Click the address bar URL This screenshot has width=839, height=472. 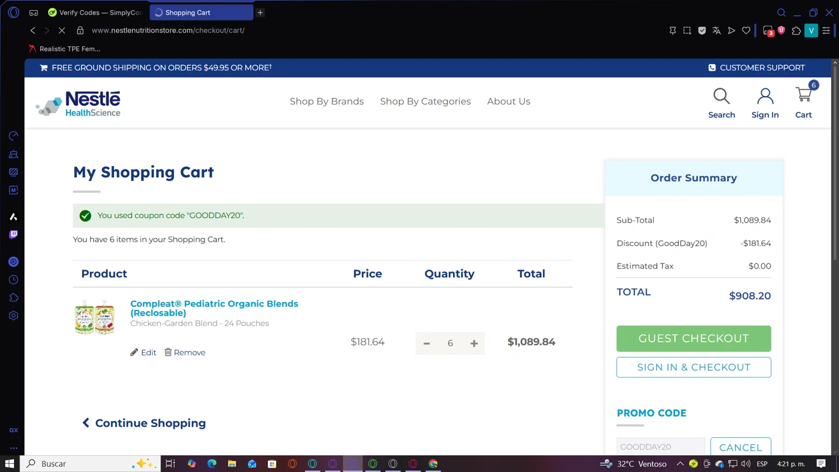pyautogui.click(x=168, y=30)
